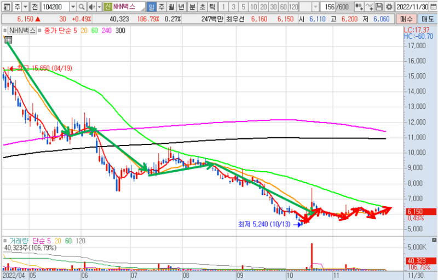438x280 pixels.
Task: Select the 일 daily chart period
Action: coord(151,7)
